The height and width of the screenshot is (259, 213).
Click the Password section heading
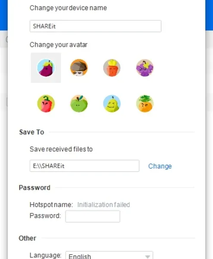coord(34,188)
